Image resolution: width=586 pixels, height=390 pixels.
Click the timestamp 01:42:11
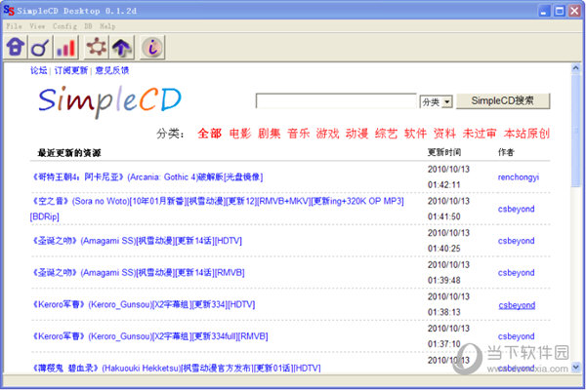(x=444, y=184)
